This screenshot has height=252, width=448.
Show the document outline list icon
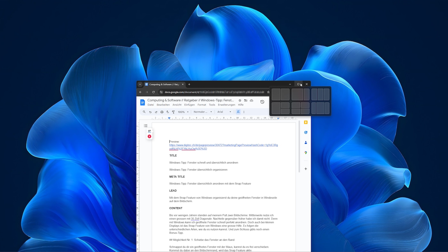(146, 126)
